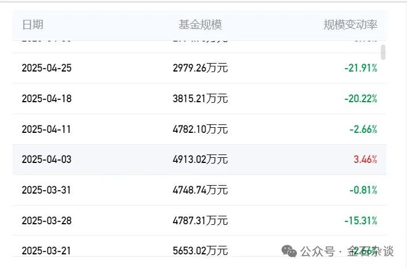The width and height of the screenshot is (407, 268).
Task: Click the WeChat logo icon in watermark
Action: (x=289, y=251)
